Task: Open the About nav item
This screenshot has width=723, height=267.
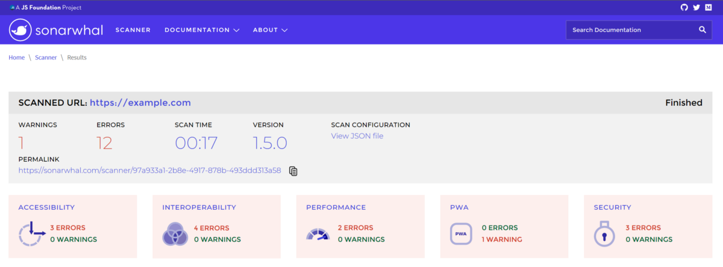Action: (265, 29)
